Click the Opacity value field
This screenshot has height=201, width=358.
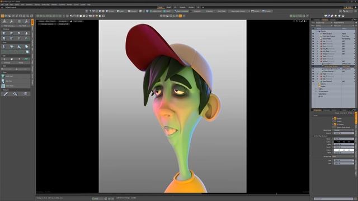pyautogui.click(x=344, y=133)
